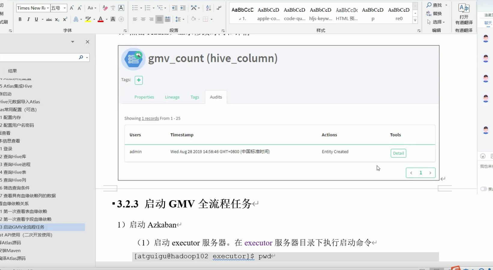Switch to Tags tab
This screenshot has width=493, height=270.
pyautogui.click(x=195, y=97)
